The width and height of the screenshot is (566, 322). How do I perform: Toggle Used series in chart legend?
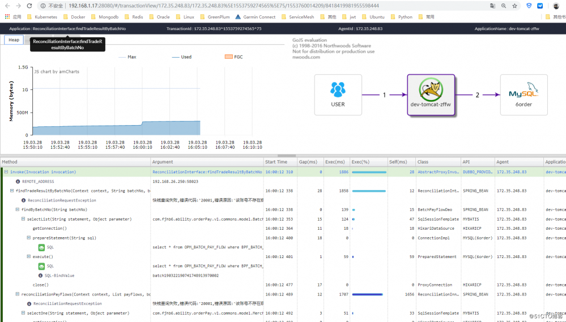click(181, 57)
